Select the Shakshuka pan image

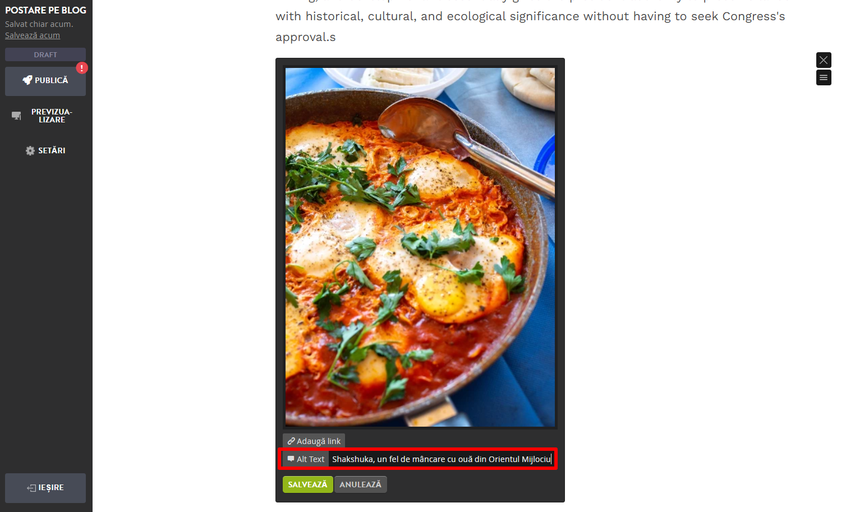pos(420,247)
